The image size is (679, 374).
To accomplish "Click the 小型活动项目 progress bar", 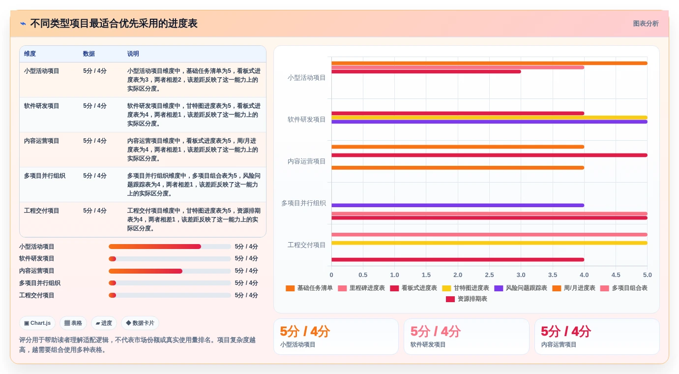I will [x=170, y=247].
